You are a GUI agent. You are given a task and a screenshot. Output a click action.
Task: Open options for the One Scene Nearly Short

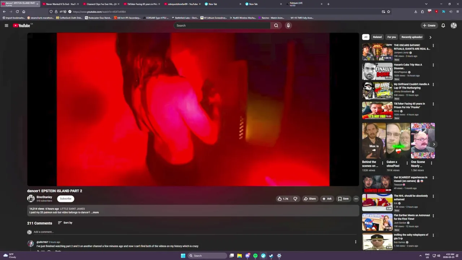431,163
